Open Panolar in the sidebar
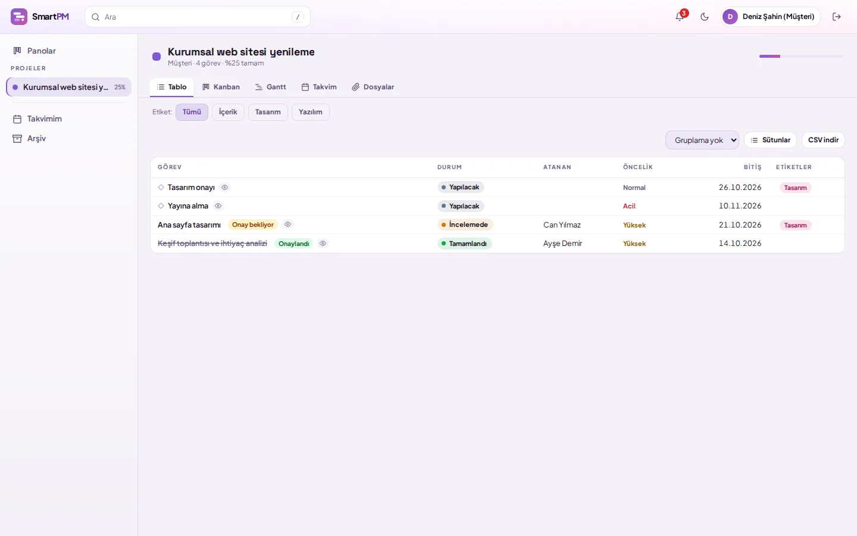This screenshot has width=857, height=536. tap(68, 51)
